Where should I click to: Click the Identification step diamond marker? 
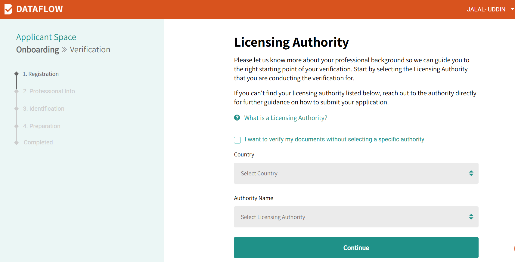click(x=17, y=109)
